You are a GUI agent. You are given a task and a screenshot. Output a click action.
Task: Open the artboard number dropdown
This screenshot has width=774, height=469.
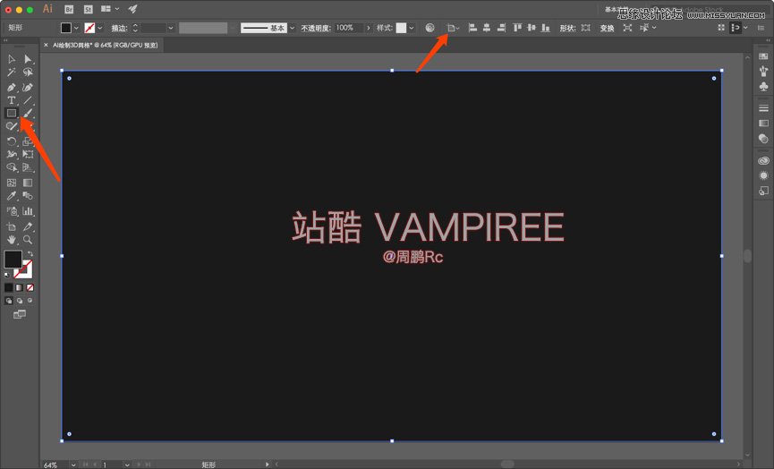pos(127,465)
